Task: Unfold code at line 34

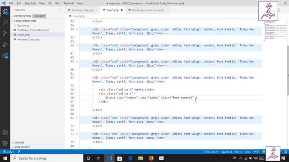Action: (x=77, y=45)
